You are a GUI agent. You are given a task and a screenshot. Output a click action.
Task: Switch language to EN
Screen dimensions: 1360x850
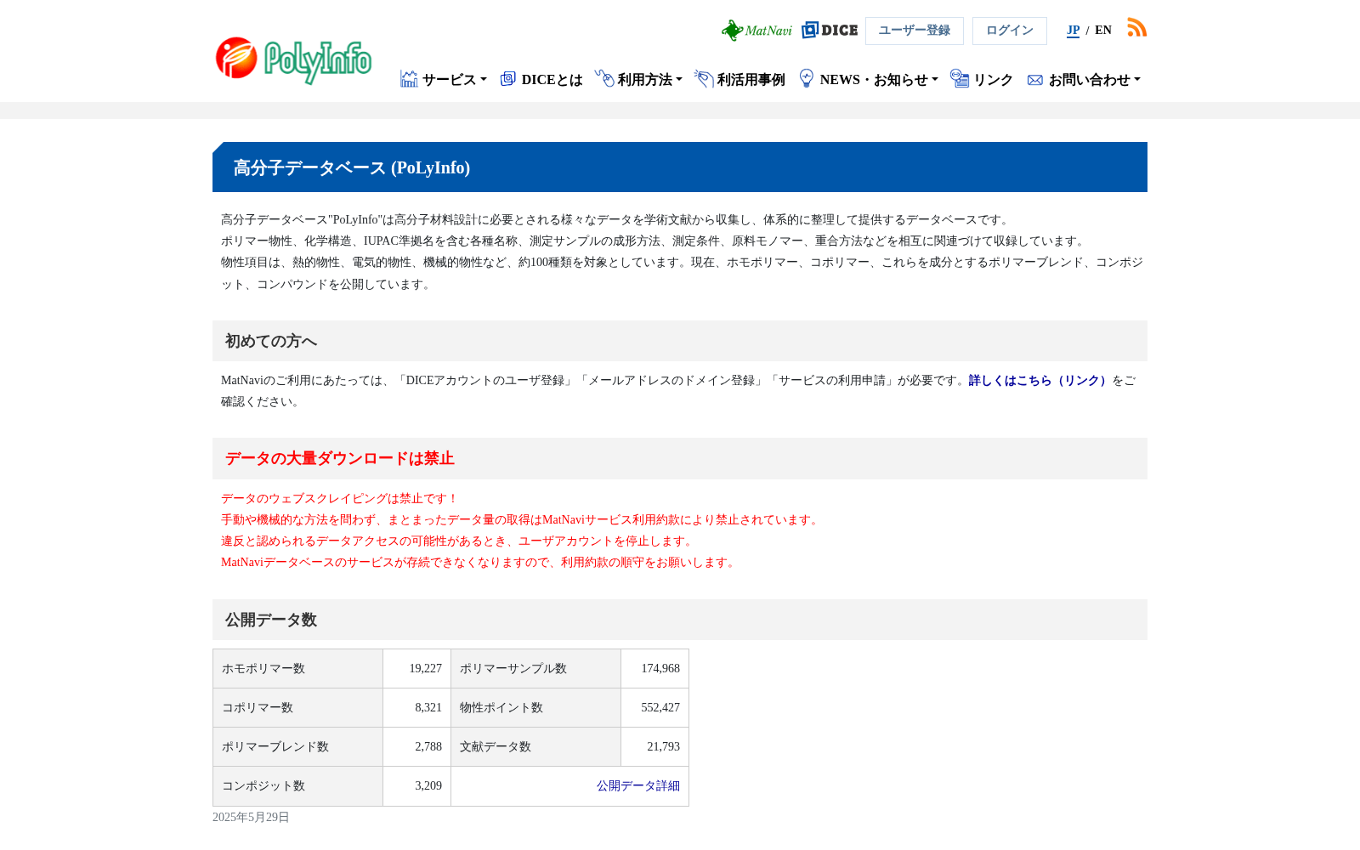(1103, 31)
